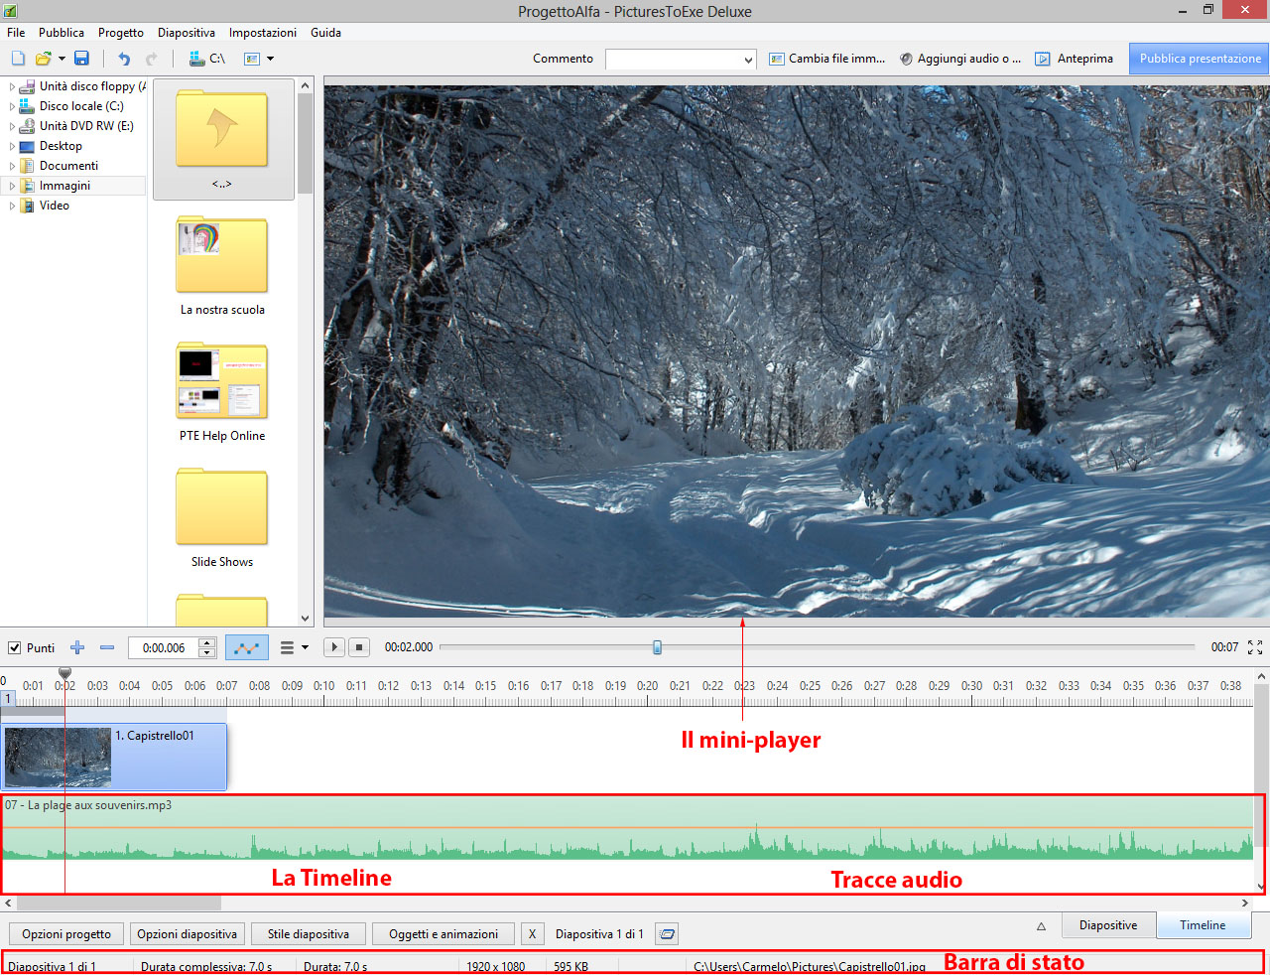Remove a point with the minus icon
Viewport: 1270px width, 975px height.
coord(107,647)
